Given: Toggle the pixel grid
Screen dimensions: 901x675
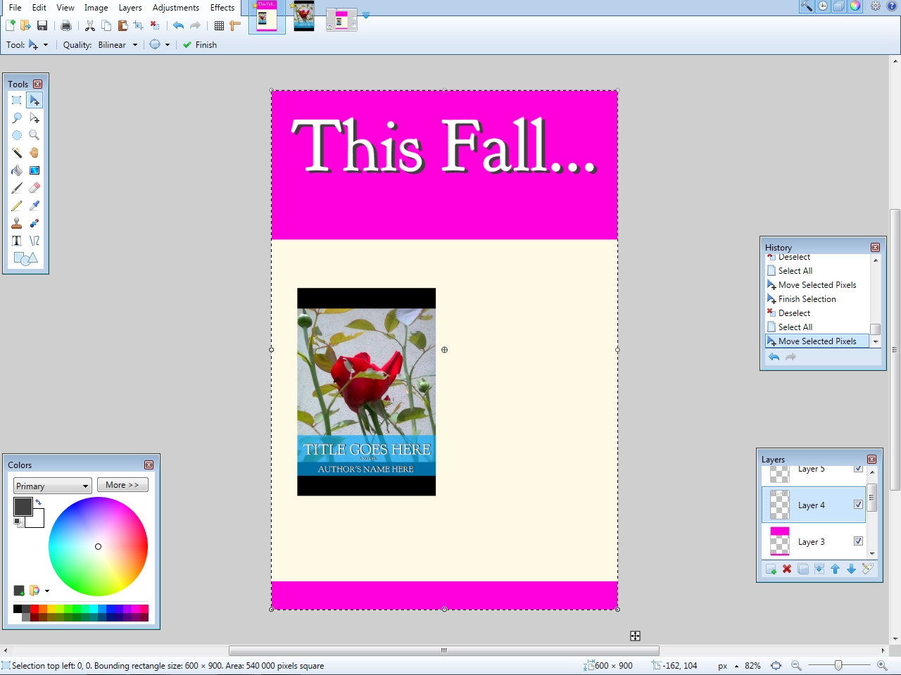Looking at the screenshot, I should click(219, 25).
